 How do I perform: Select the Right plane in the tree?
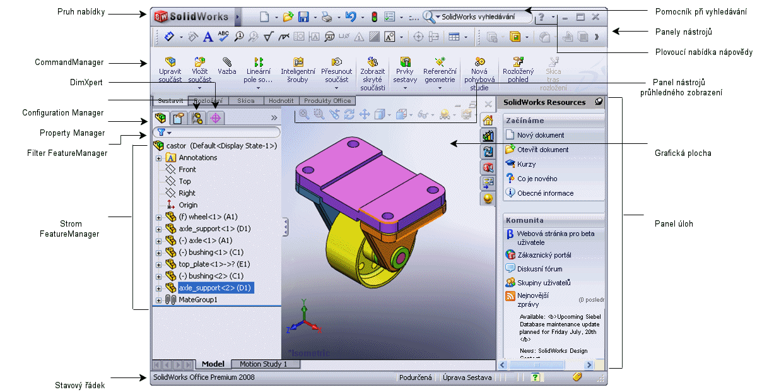click(x=187, y=193)
